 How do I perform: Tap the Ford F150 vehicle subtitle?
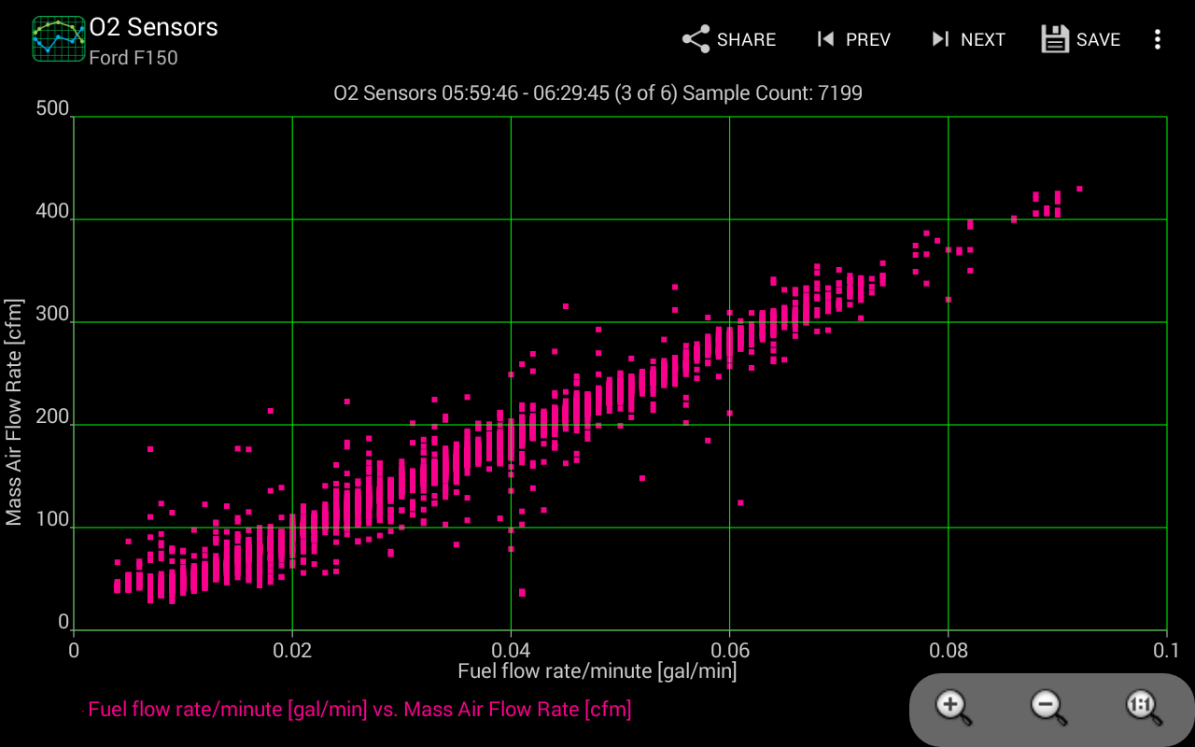(x=134, y=58)
